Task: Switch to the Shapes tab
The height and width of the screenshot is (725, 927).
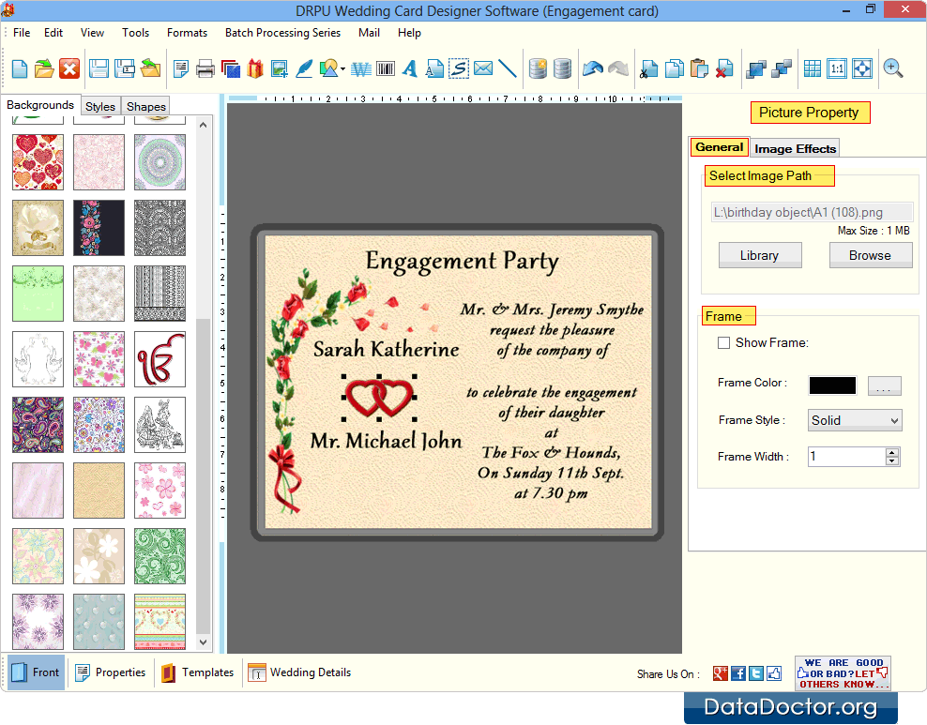Action: (x=146, y=106)
